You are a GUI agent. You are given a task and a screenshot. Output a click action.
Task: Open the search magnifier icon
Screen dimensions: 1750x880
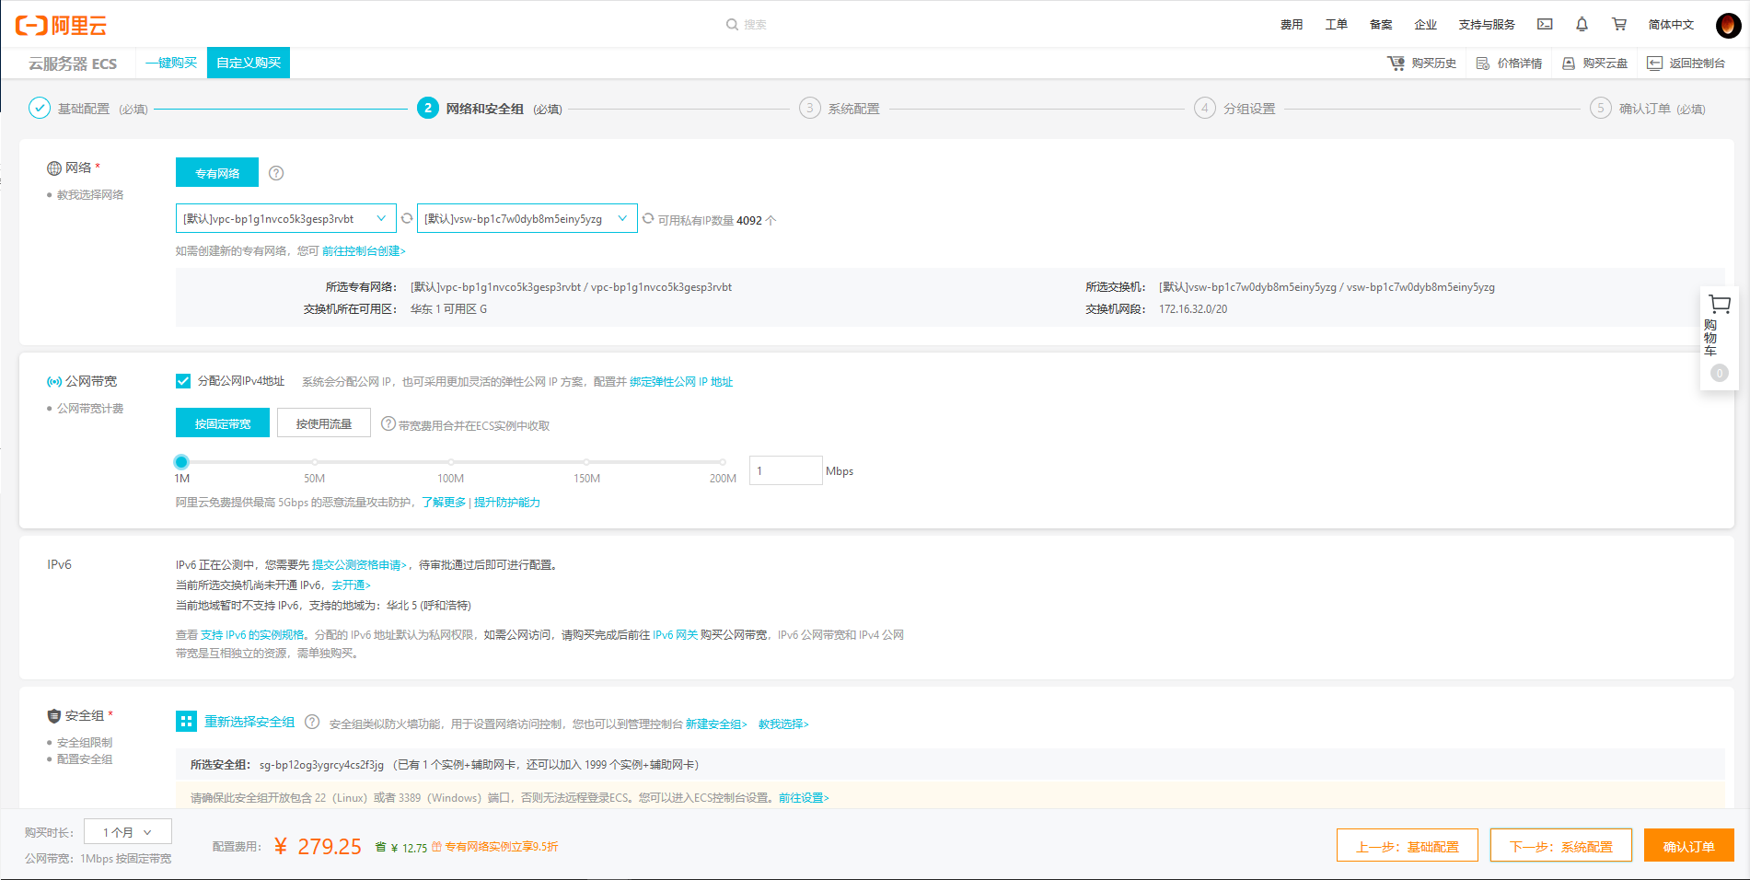[732, 25]
